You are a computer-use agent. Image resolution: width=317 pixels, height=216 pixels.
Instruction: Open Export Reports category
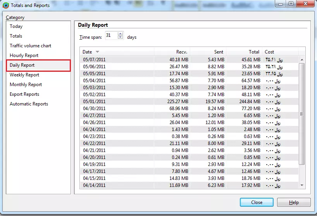click(24, 94)
